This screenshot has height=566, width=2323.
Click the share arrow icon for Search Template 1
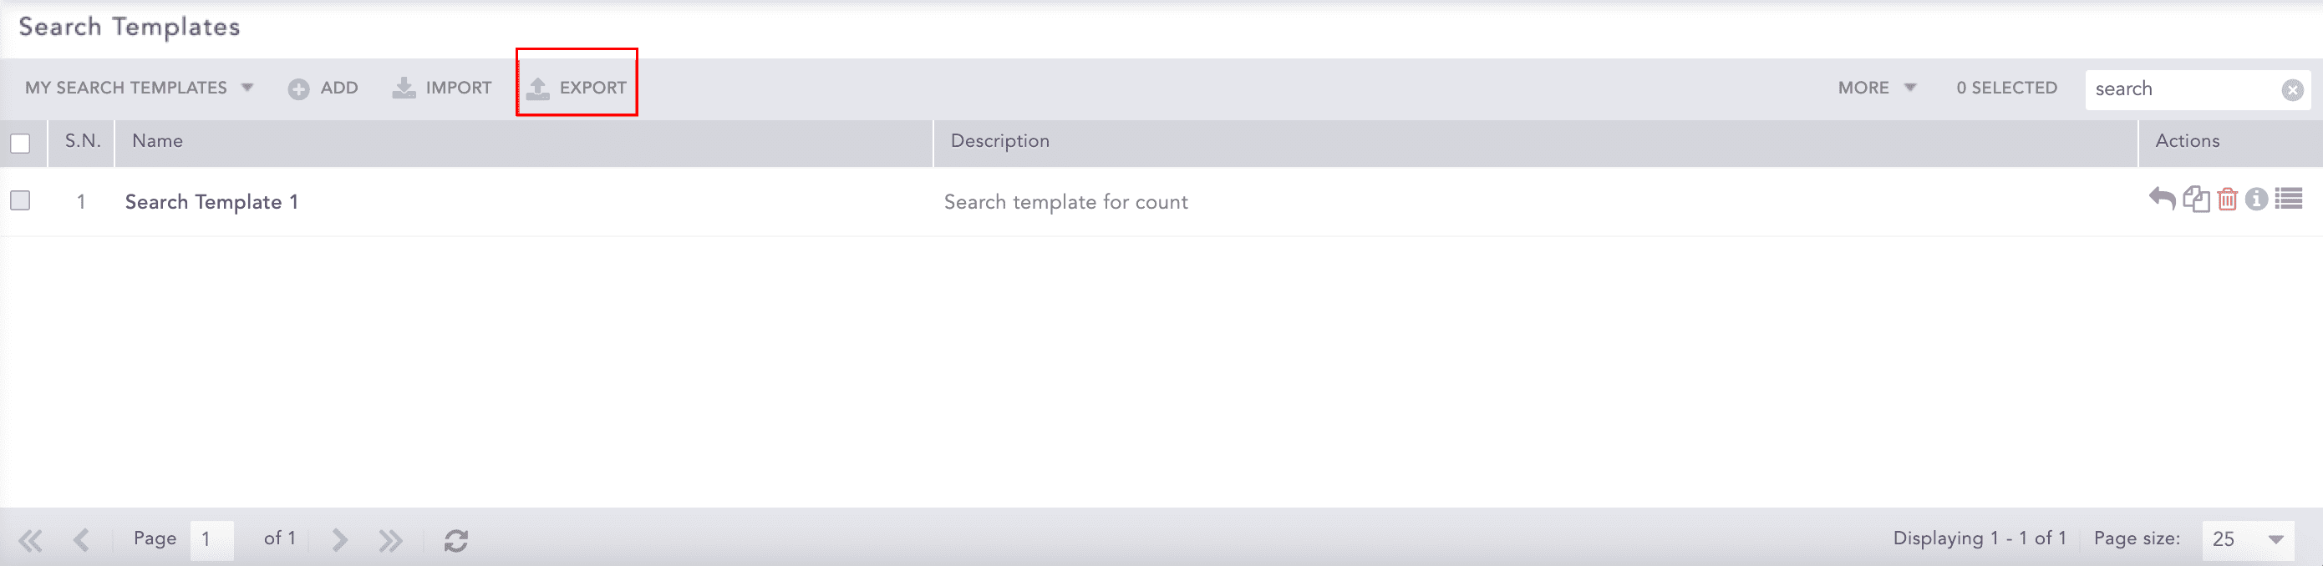click(2162, 200)
